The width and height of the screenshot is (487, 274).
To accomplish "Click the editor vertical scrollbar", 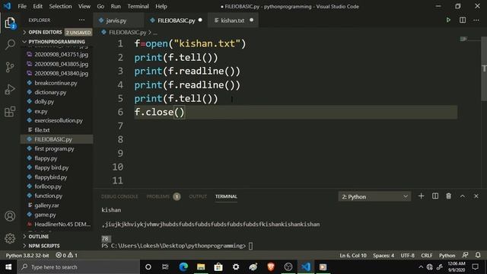I will coord(484,68).
